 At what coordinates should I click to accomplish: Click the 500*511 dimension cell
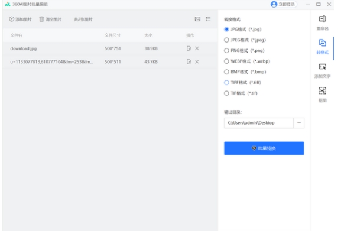pyautogui.click(x=112, y=61)
